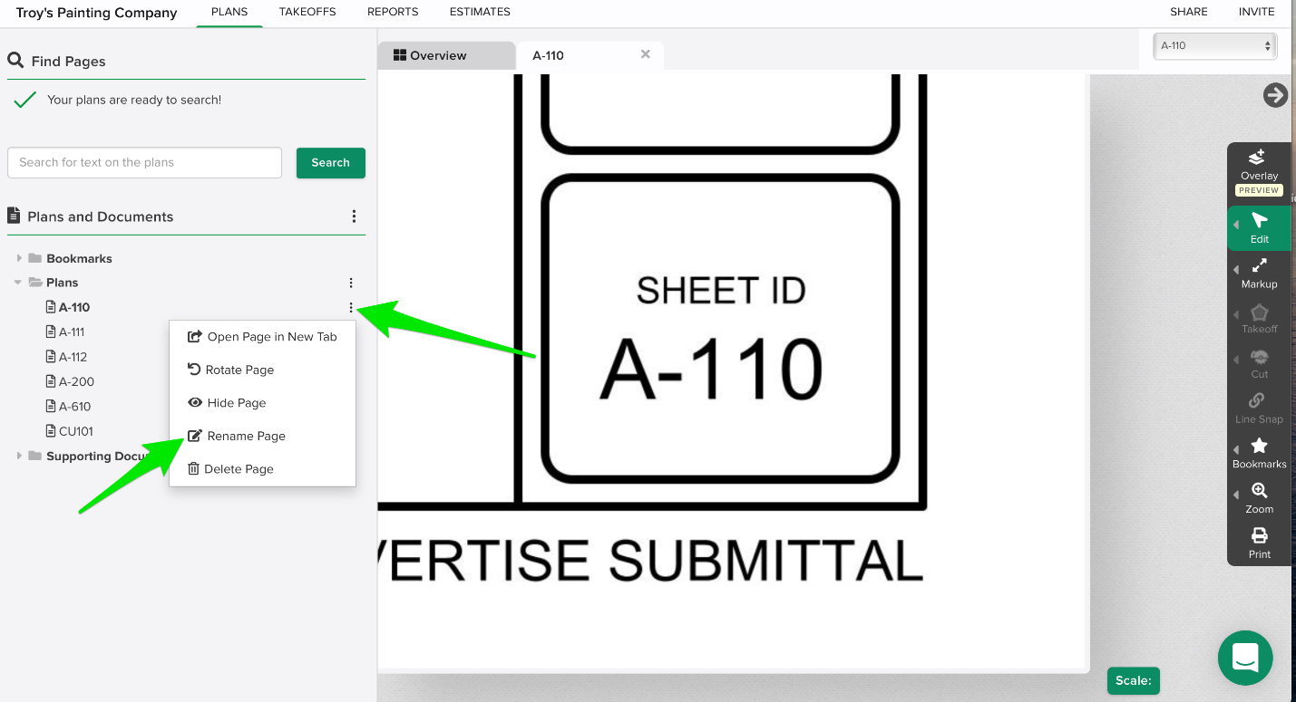
Task: Go to the ESTIMATES navigation tab
Action: (480, 12)
